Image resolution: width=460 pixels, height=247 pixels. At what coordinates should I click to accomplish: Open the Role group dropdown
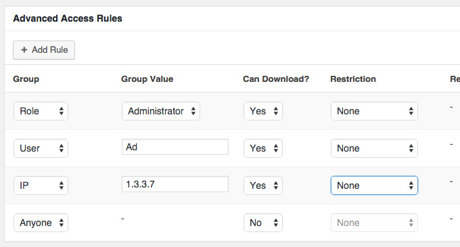41,111
